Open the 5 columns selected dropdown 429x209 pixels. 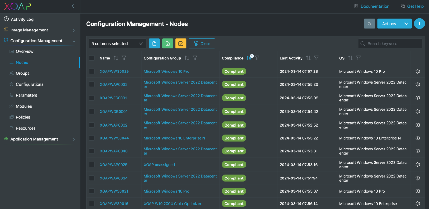click(117, 43)
